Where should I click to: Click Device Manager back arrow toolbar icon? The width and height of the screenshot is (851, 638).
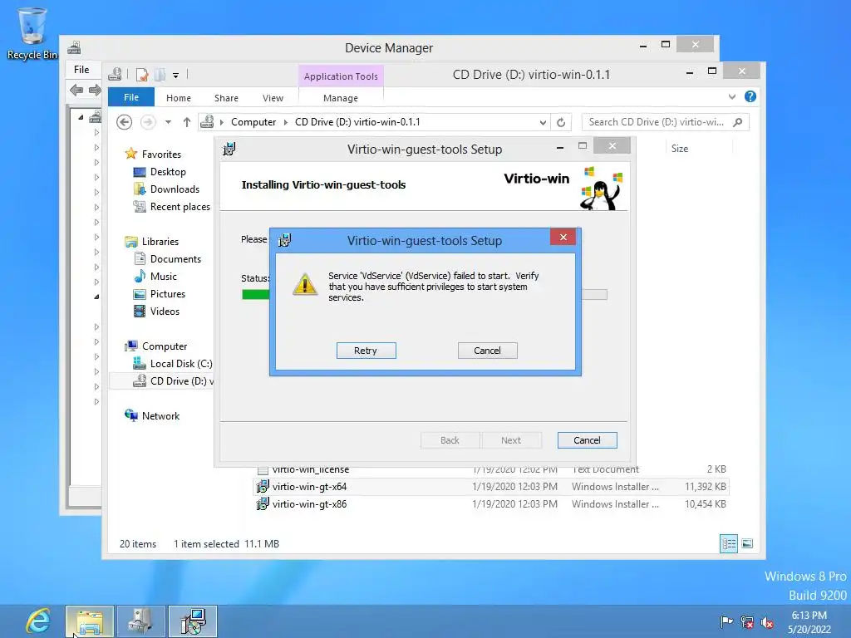(76, 90)
